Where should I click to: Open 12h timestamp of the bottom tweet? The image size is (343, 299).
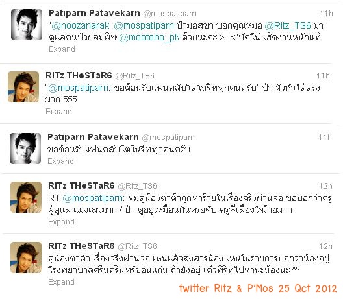pyautogui.click(x=325, y=246)
